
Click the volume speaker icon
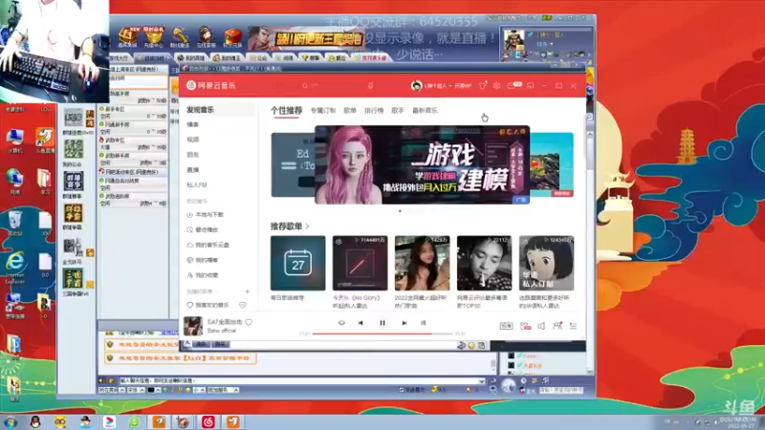pyautogui.click(x=541, y=326)
